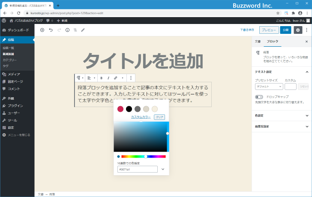
Task: Click the プレビュー button
Action: click(x=268, y=30)
